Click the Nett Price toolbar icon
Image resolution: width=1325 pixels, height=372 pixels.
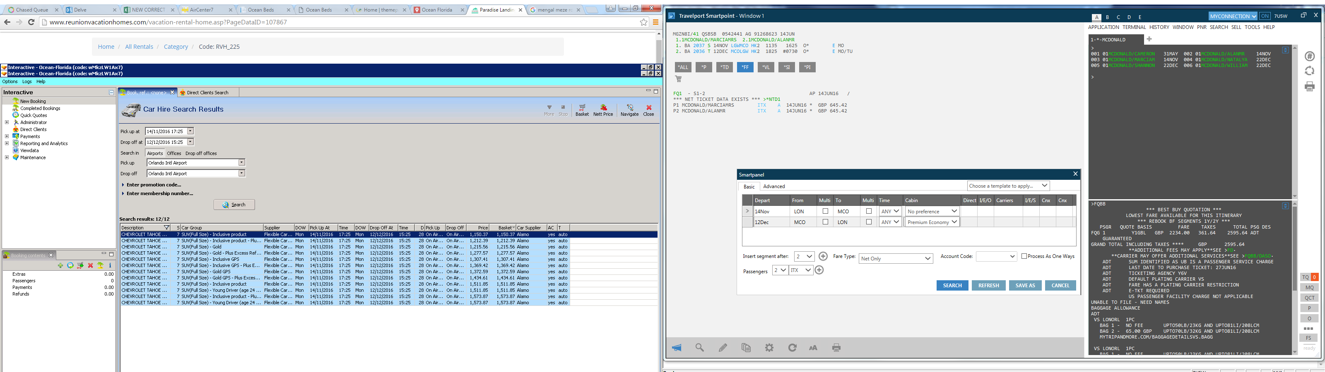coord(603,110)
